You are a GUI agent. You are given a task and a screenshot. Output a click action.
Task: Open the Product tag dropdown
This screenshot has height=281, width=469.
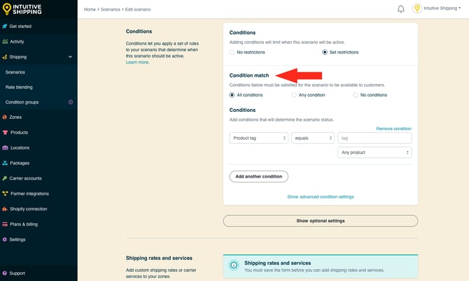(x=258, y=138)
